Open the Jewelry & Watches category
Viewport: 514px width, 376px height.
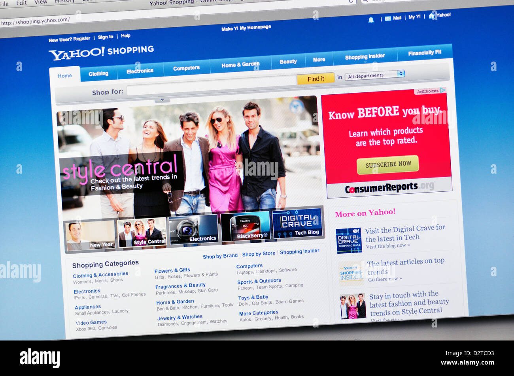tap(180, 317)
